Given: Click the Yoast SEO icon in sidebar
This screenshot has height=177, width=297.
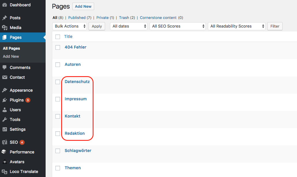Looking at the screenshot, I should (x=5, y=142).
